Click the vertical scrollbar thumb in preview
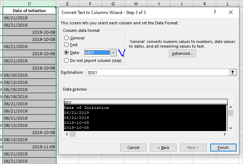Viewport: 243px width, 164px height. click(230, 113)
